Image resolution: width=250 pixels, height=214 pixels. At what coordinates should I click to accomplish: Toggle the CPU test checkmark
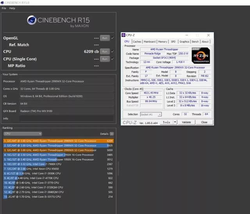112,51
